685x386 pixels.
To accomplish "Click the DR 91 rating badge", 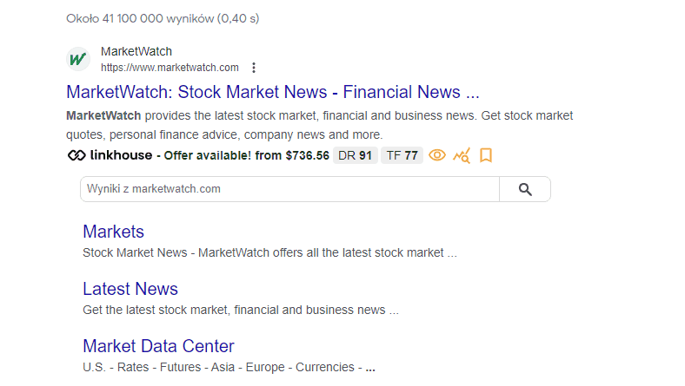I will pyautogui.click(x=356, y=156).
